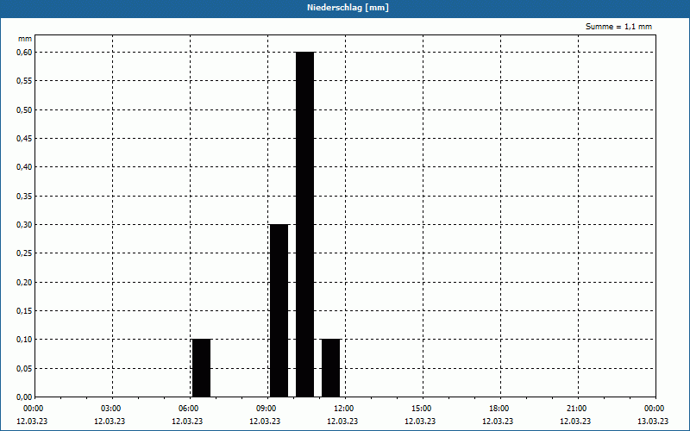Image resolution: width=690 pixels, height=431 pixels.
Task: Select the 0,40 y-axis value
Action: tap(24, 167)
